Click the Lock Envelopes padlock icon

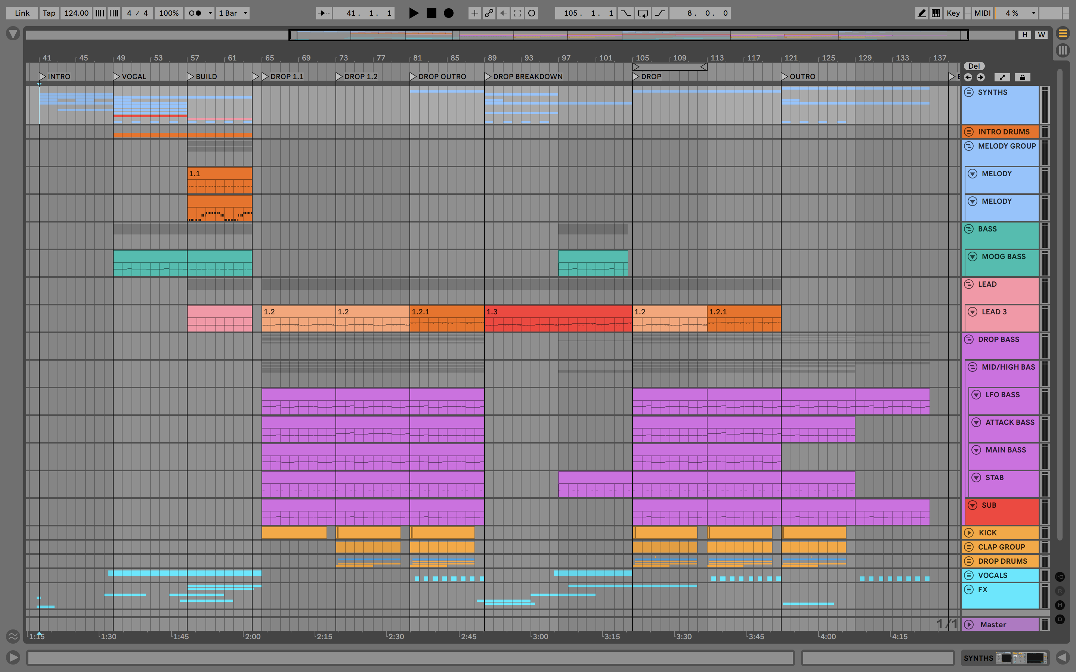[1022, 77]
